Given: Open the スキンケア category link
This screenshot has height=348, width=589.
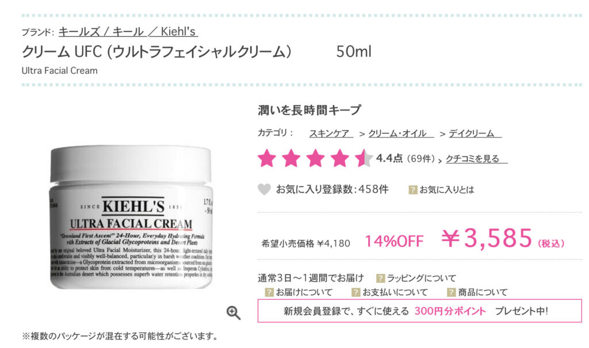Looking at the screenshot, I should click(331, 133).
